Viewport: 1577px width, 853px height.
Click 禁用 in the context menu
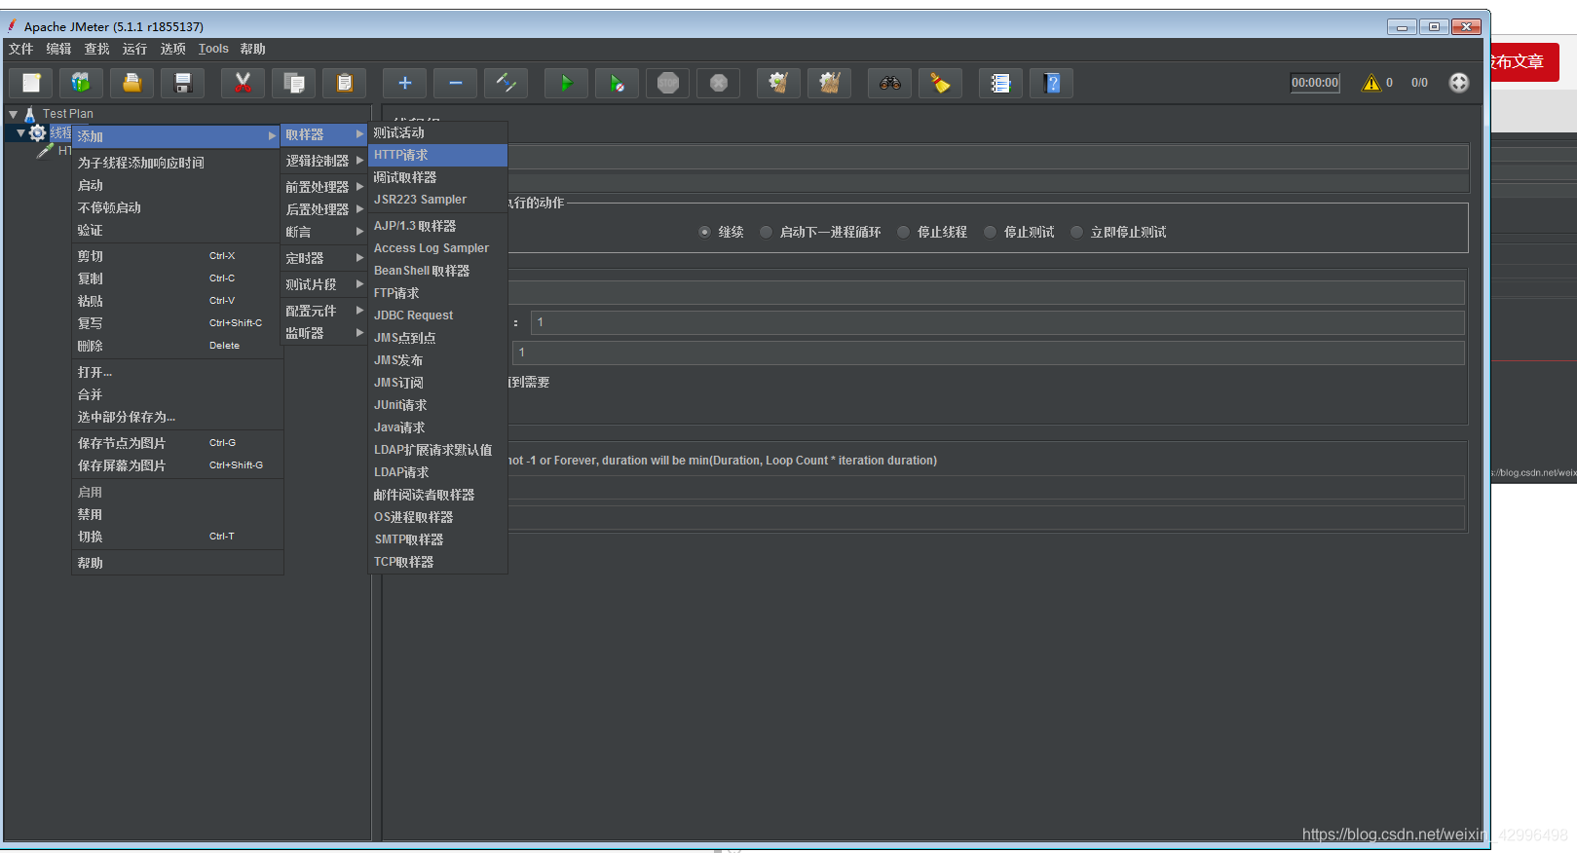177,514
